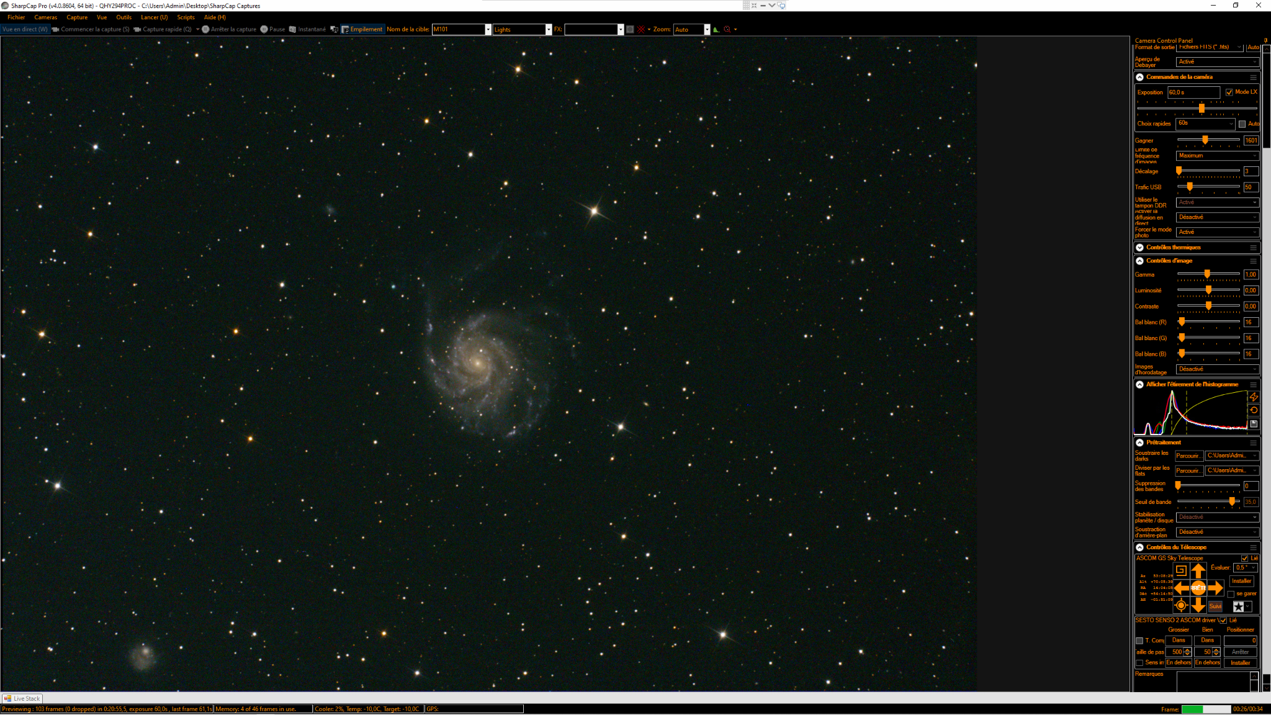Click the green histogram icon in toolbar
The height and width of the screenshot is (715, 1271).
tap(716, 29)
